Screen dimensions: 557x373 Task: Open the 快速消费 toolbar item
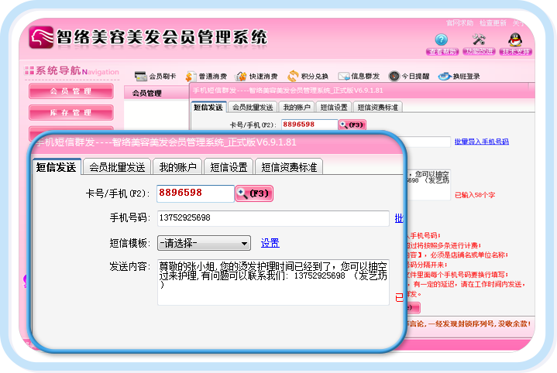pos(256,77)
